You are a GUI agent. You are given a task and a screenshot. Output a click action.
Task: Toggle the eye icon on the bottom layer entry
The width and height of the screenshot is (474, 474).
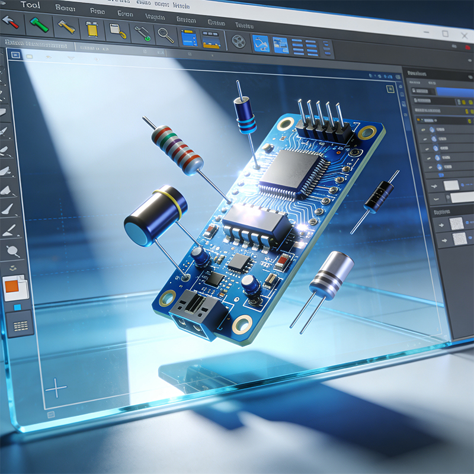pyautogui.click(x=431, y=166)
